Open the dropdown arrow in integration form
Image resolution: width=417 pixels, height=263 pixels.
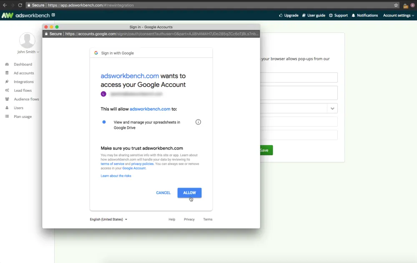[x=332, y=108]
